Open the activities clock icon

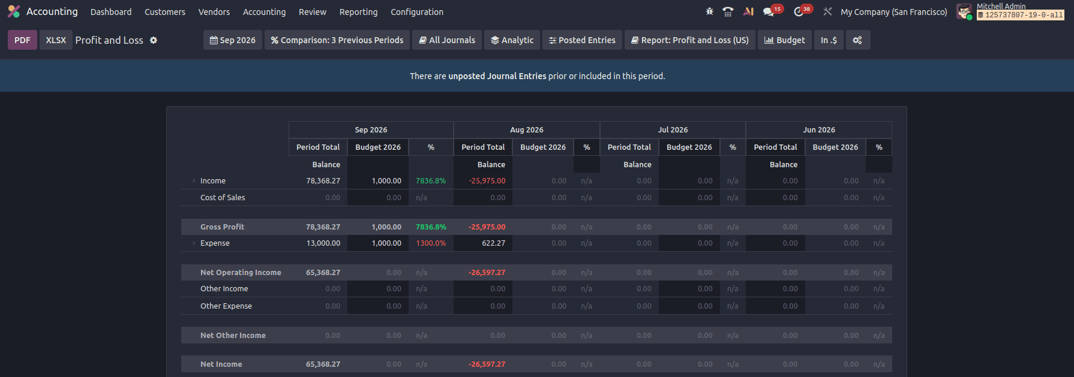(x=799, y=11)
